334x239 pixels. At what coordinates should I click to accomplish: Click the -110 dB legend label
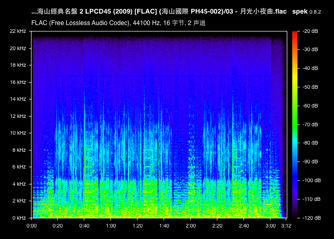pyautogui.click(x=312, y=199)
